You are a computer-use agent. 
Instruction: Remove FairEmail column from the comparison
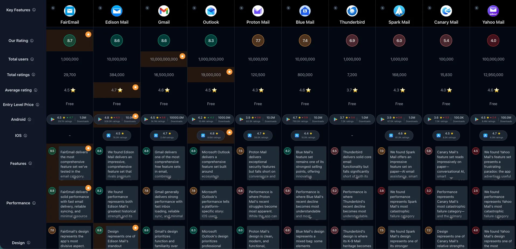point(53,8)
